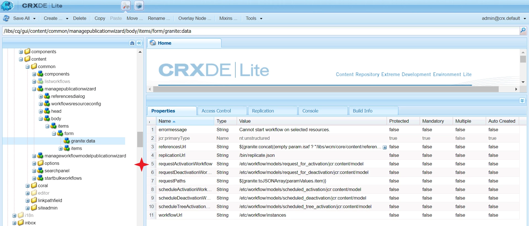The width and height of the screenshot is (529, 226).
Task: Click the Delete toolbar button
Action: [x=80, y=18]
